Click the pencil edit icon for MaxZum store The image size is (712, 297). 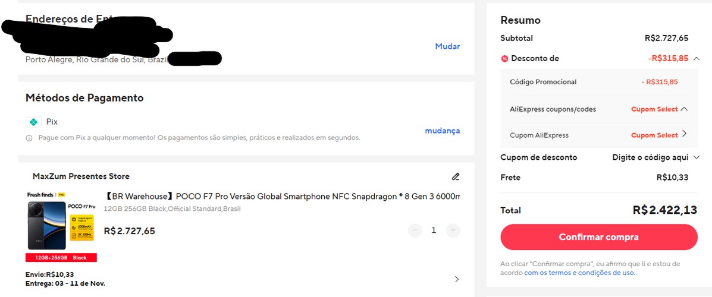click(x=456, y=176)
